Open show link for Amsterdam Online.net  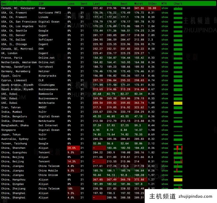pyautogui.click(x=164, y=62)
